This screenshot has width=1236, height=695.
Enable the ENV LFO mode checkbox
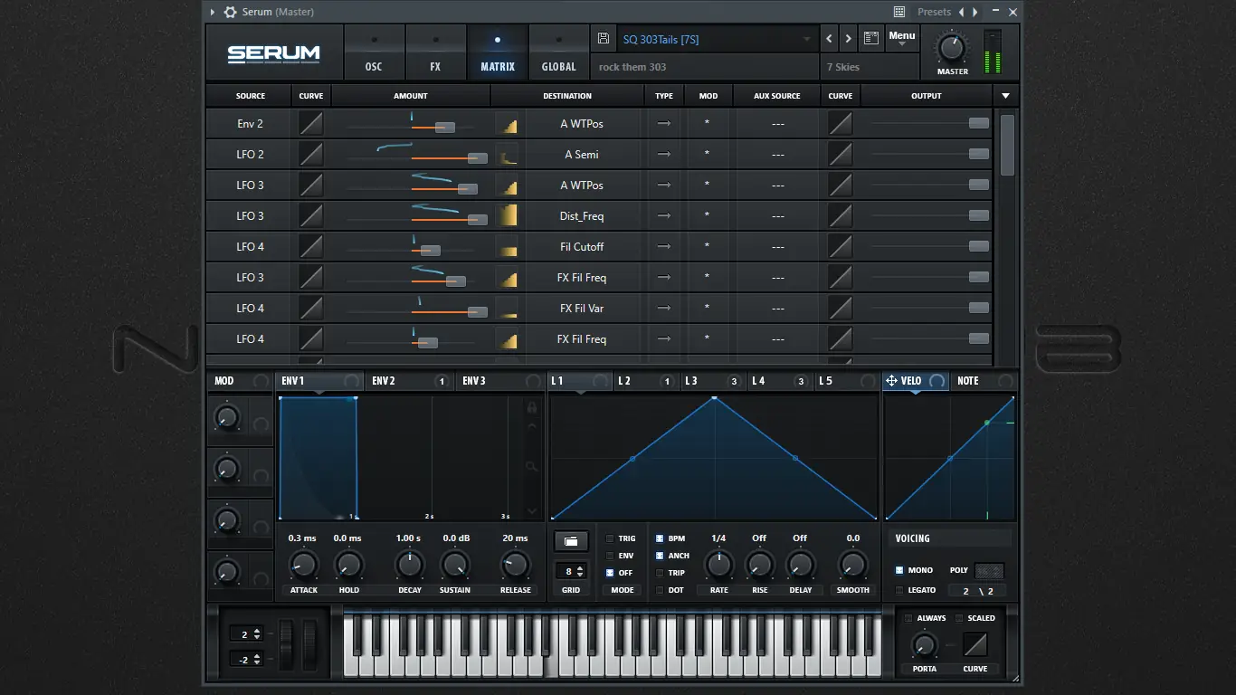point(610,556)
